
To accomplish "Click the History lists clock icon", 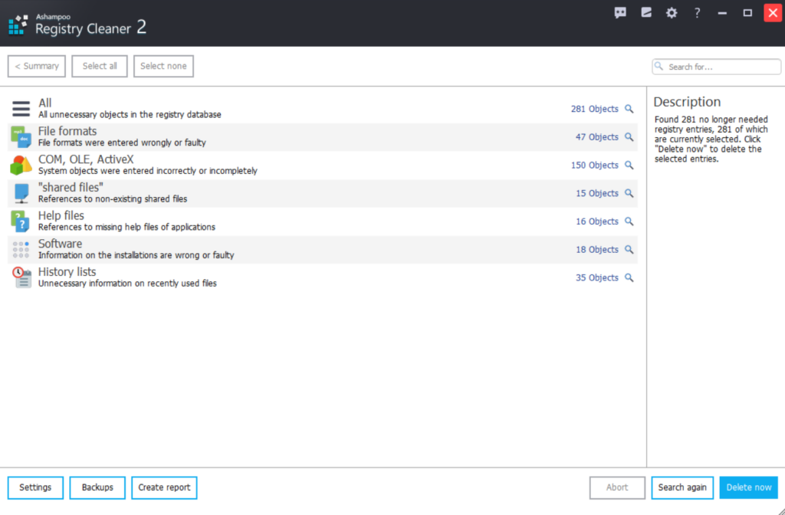I will (x=21, y=277).
